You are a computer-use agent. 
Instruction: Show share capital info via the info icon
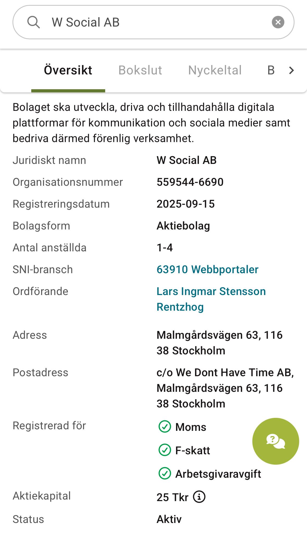click(199, 497)
